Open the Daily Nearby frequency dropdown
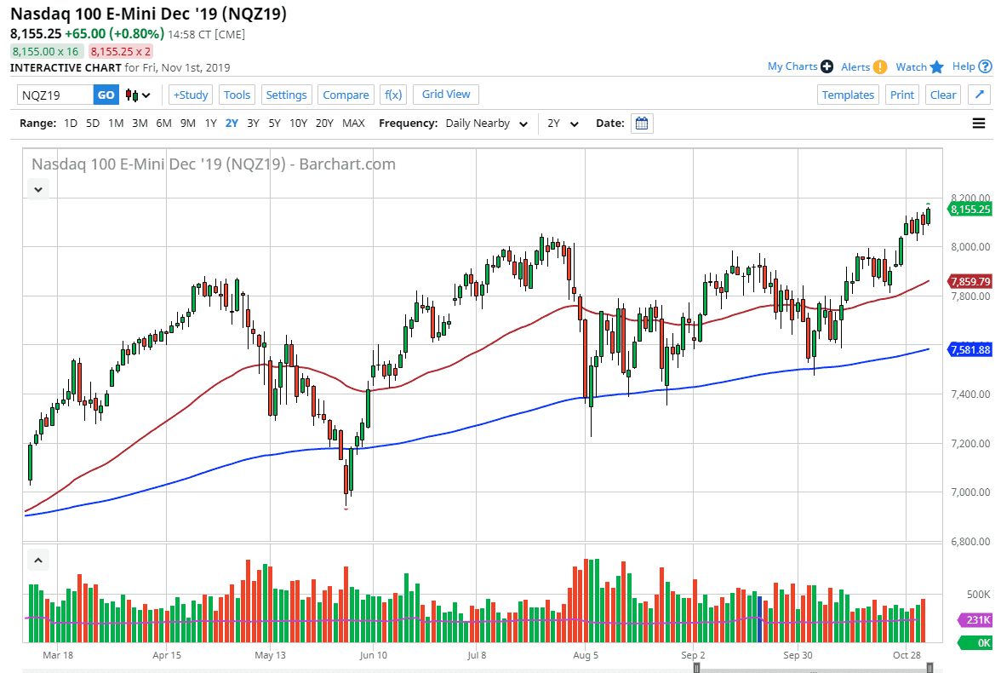The height and width of the screenshot is (673, 1001). pyautogui.click(x=485, y=123)
